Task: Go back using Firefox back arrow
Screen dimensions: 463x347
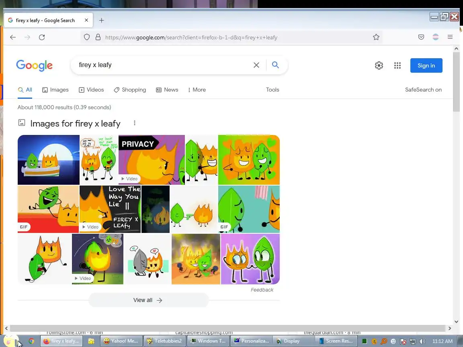Action: point(13,37)
